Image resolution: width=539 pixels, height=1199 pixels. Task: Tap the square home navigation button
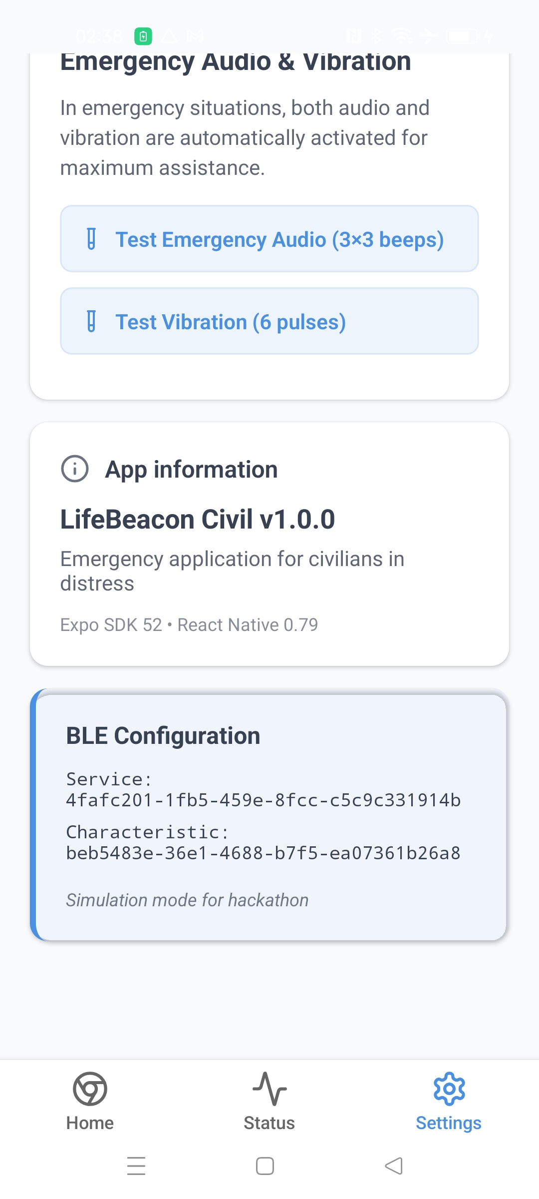(x=265, y=1167)
